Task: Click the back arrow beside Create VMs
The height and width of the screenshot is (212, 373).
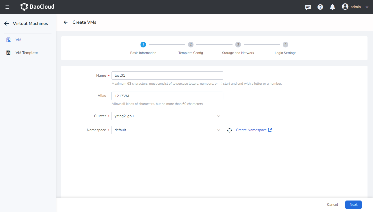Action: (65, 22)
